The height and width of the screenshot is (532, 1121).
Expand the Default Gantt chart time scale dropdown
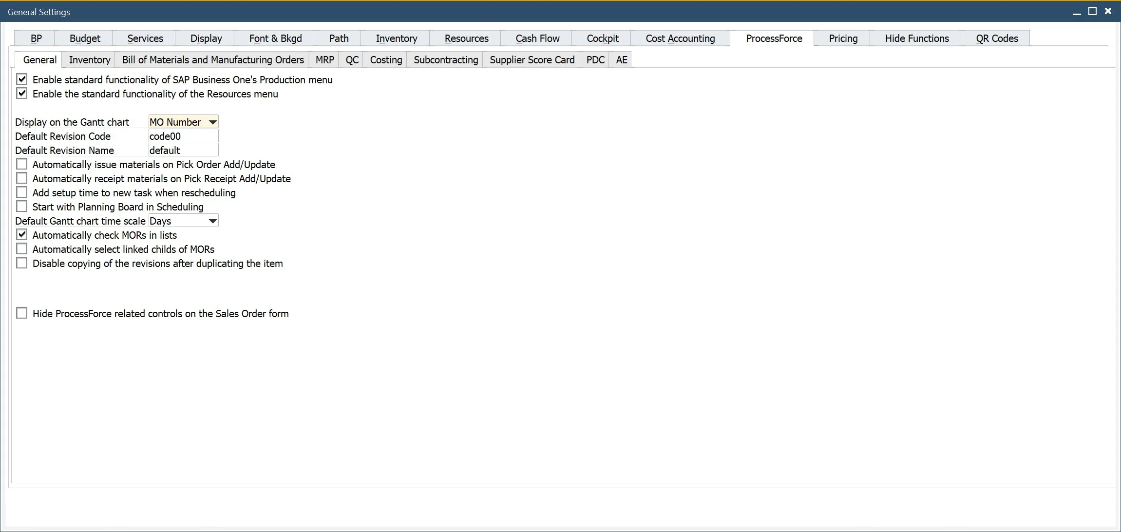[212, 221]
